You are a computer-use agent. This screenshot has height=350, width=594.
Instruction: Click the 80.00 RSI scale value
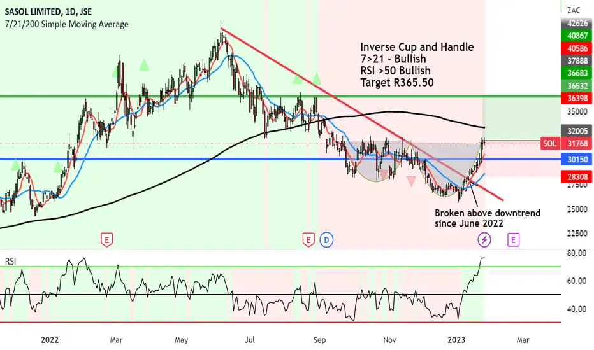coord(577,253)
